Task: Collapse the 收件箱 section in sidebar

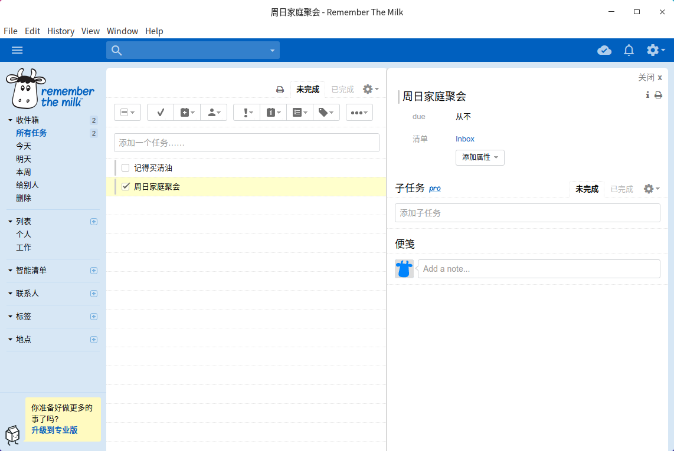Action: (x=10, y=120)
